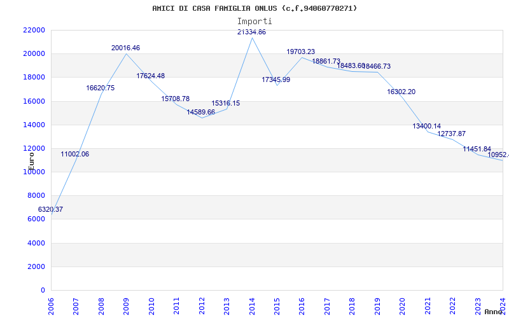Click the 22000 y-axis tick label
The height and width of the screenshot is (318, 509).
(x=34, y=30)
